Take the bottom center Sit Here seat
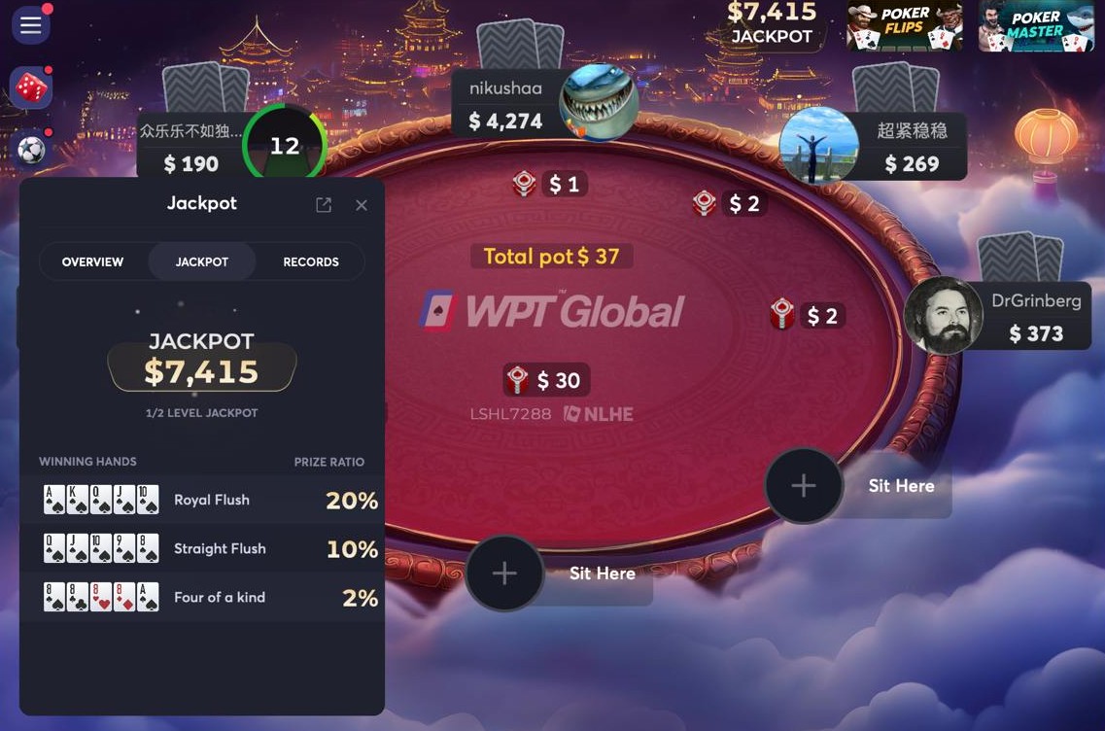This screenshot has width=1105, height=731. [559, 574]
